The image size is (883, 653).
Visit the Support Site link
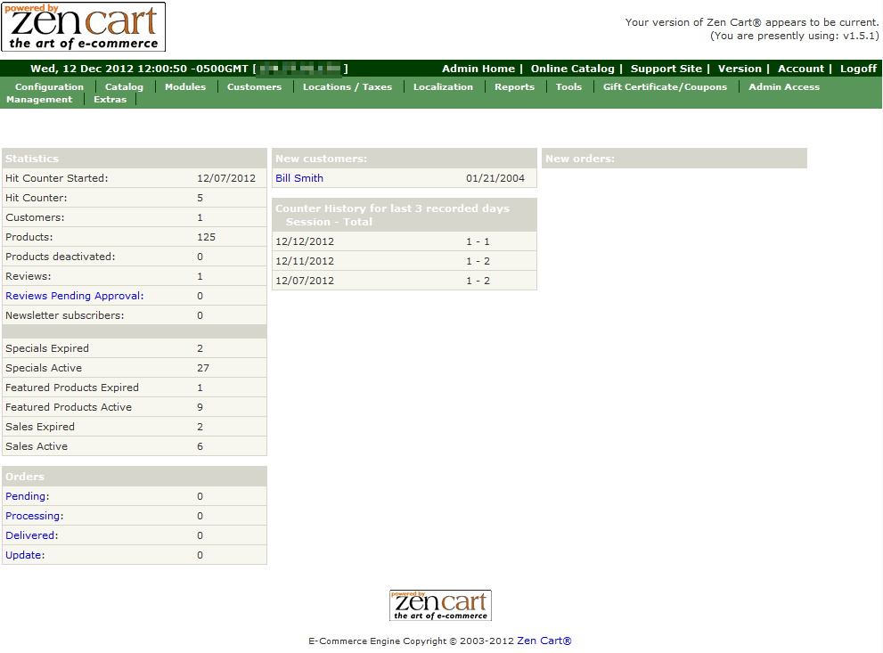click(666, 69)
